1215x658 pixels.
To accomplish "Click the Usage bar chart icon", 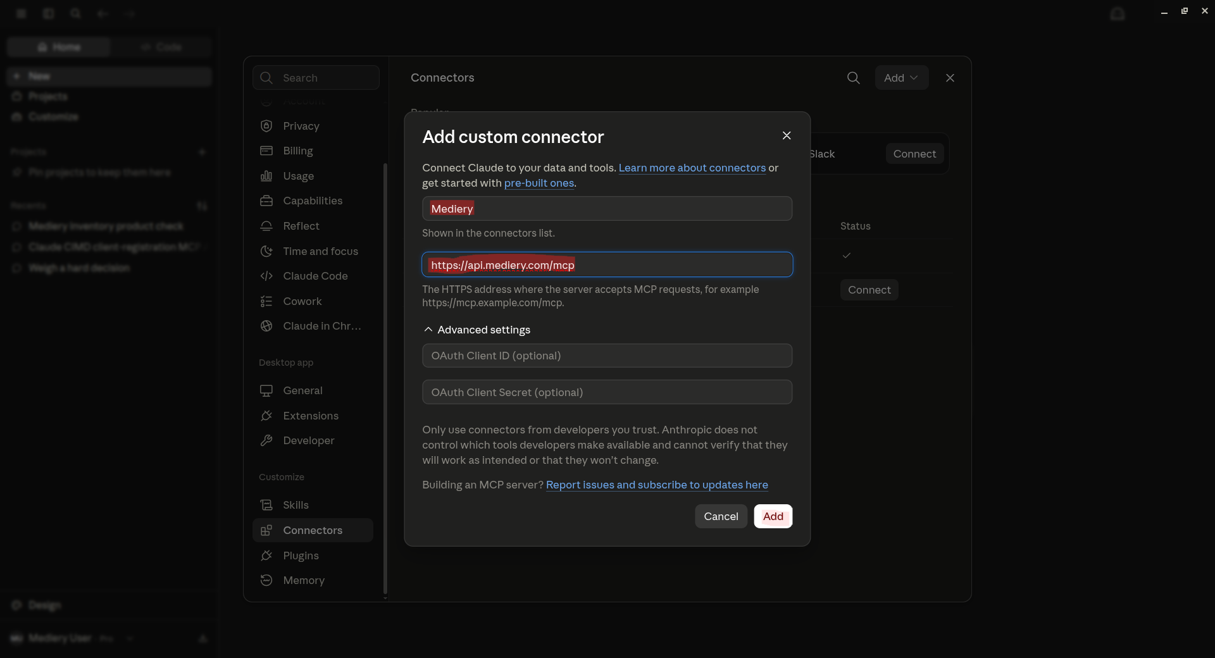I will 266,176.
